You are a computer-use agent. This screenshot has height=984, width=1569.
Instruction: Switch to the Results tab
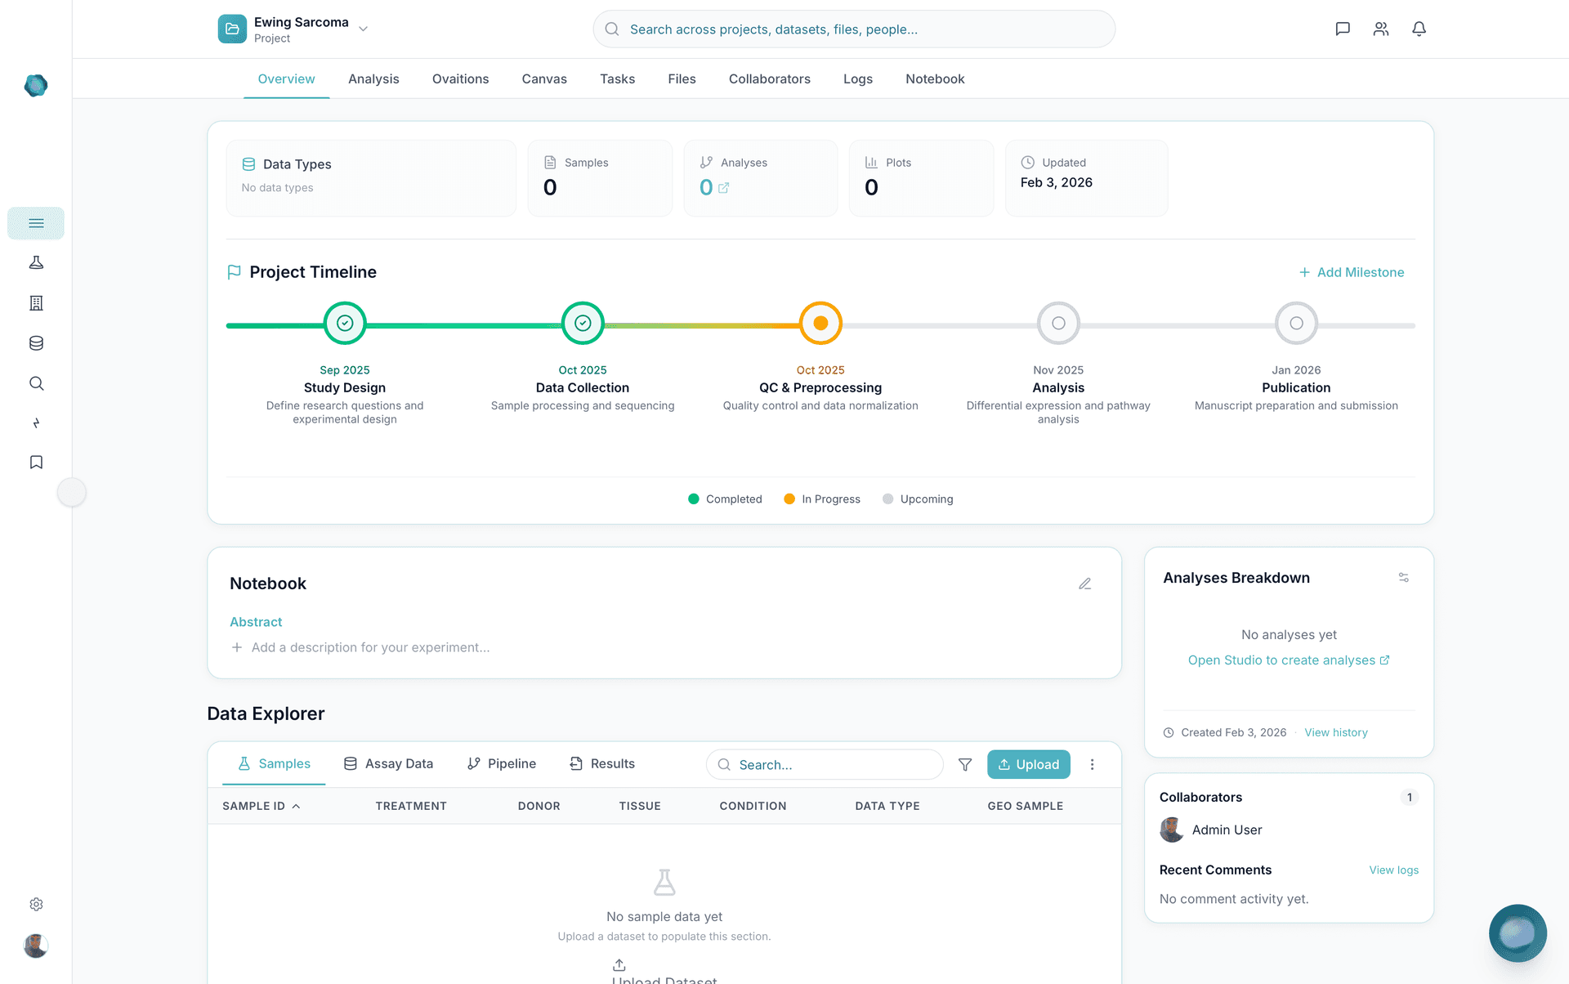601,763
